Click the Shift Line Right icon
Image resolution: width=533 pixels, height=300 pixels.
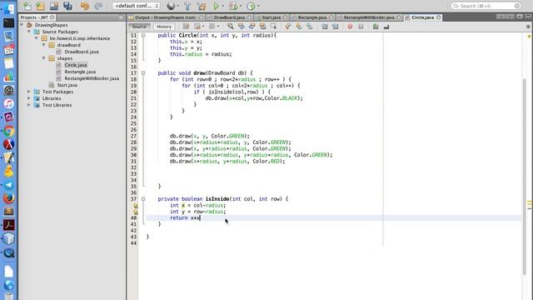336,27
